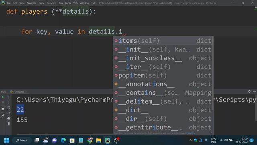Click the players function name

pyautogui.click(x=34, y=12)
